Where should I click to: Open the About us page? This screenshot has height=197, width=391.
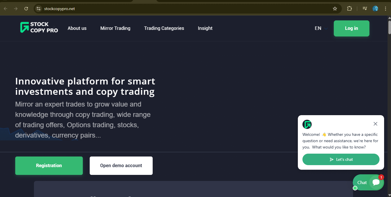tap(77, 28)
